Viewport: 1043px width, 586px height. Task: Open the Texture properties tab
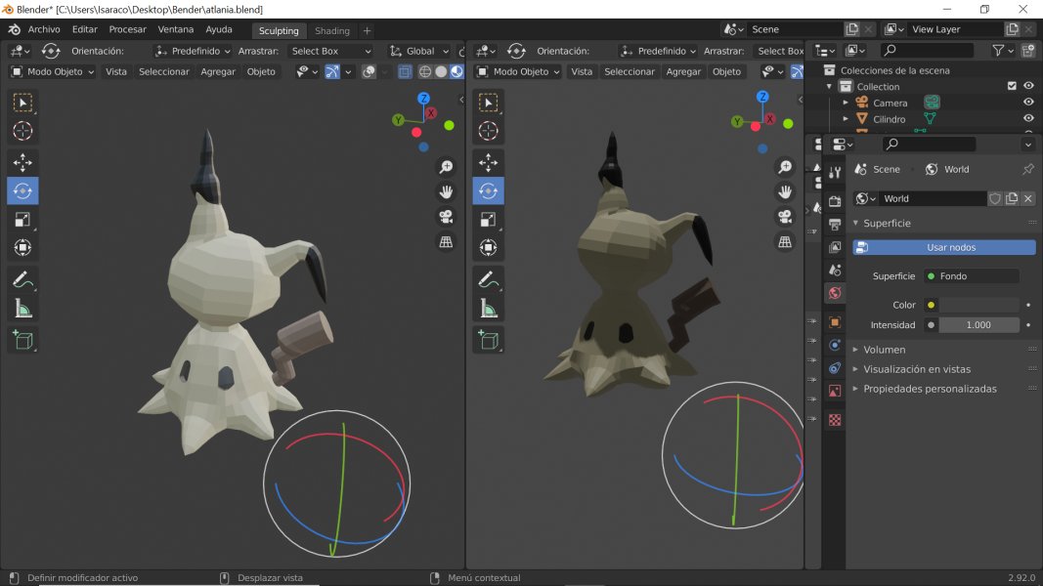(835, 420)
